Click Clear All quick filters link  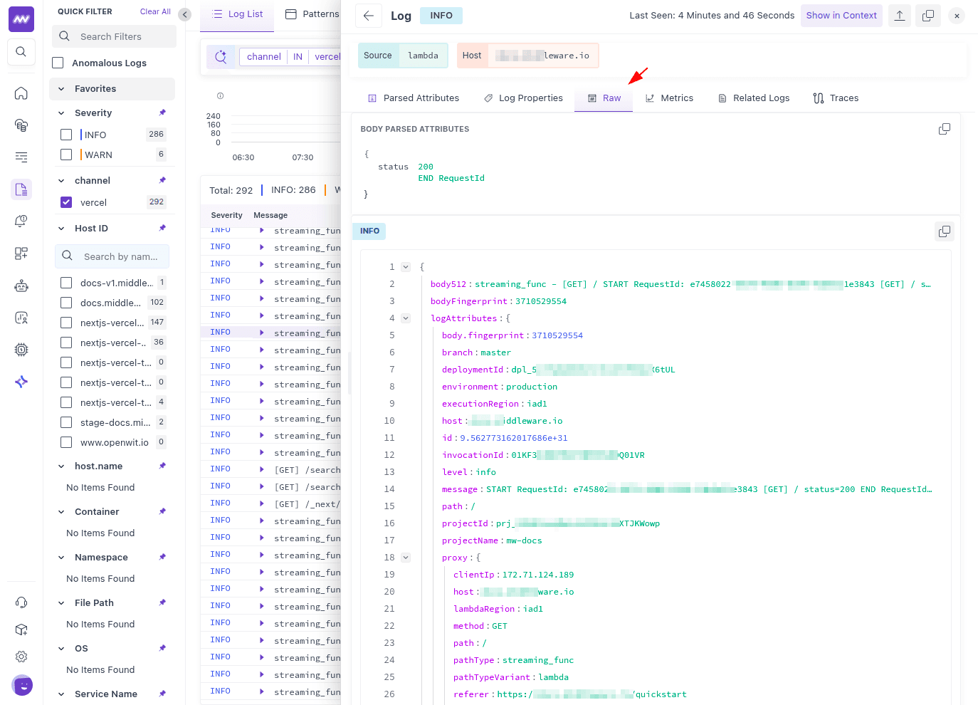click(x=155, y=11)
